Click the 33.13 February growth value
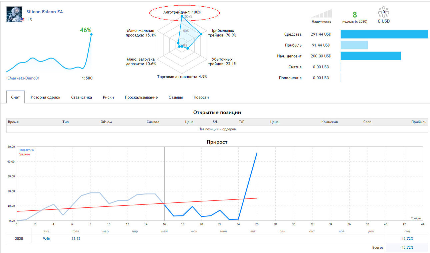Image resolution: width=430 pixels, height=253 pixels. (x=76, y=238)
